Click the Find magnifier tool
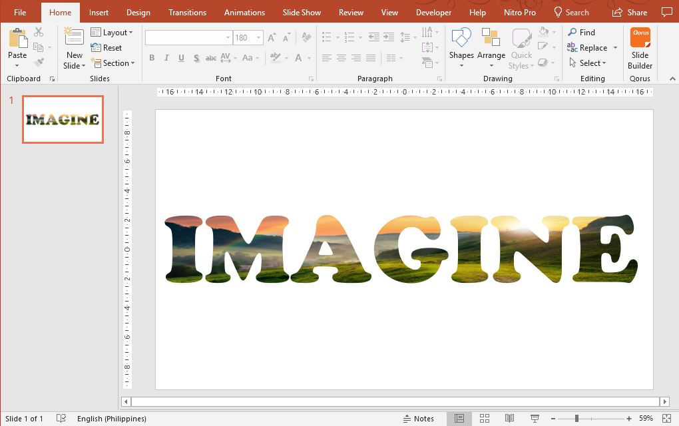Viewport: 679px width, 426px height. 580,32
